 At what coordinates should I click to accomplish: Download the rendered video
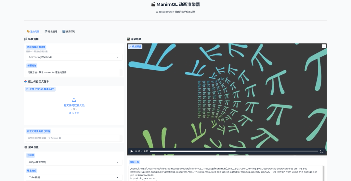[x=324, y=46]
